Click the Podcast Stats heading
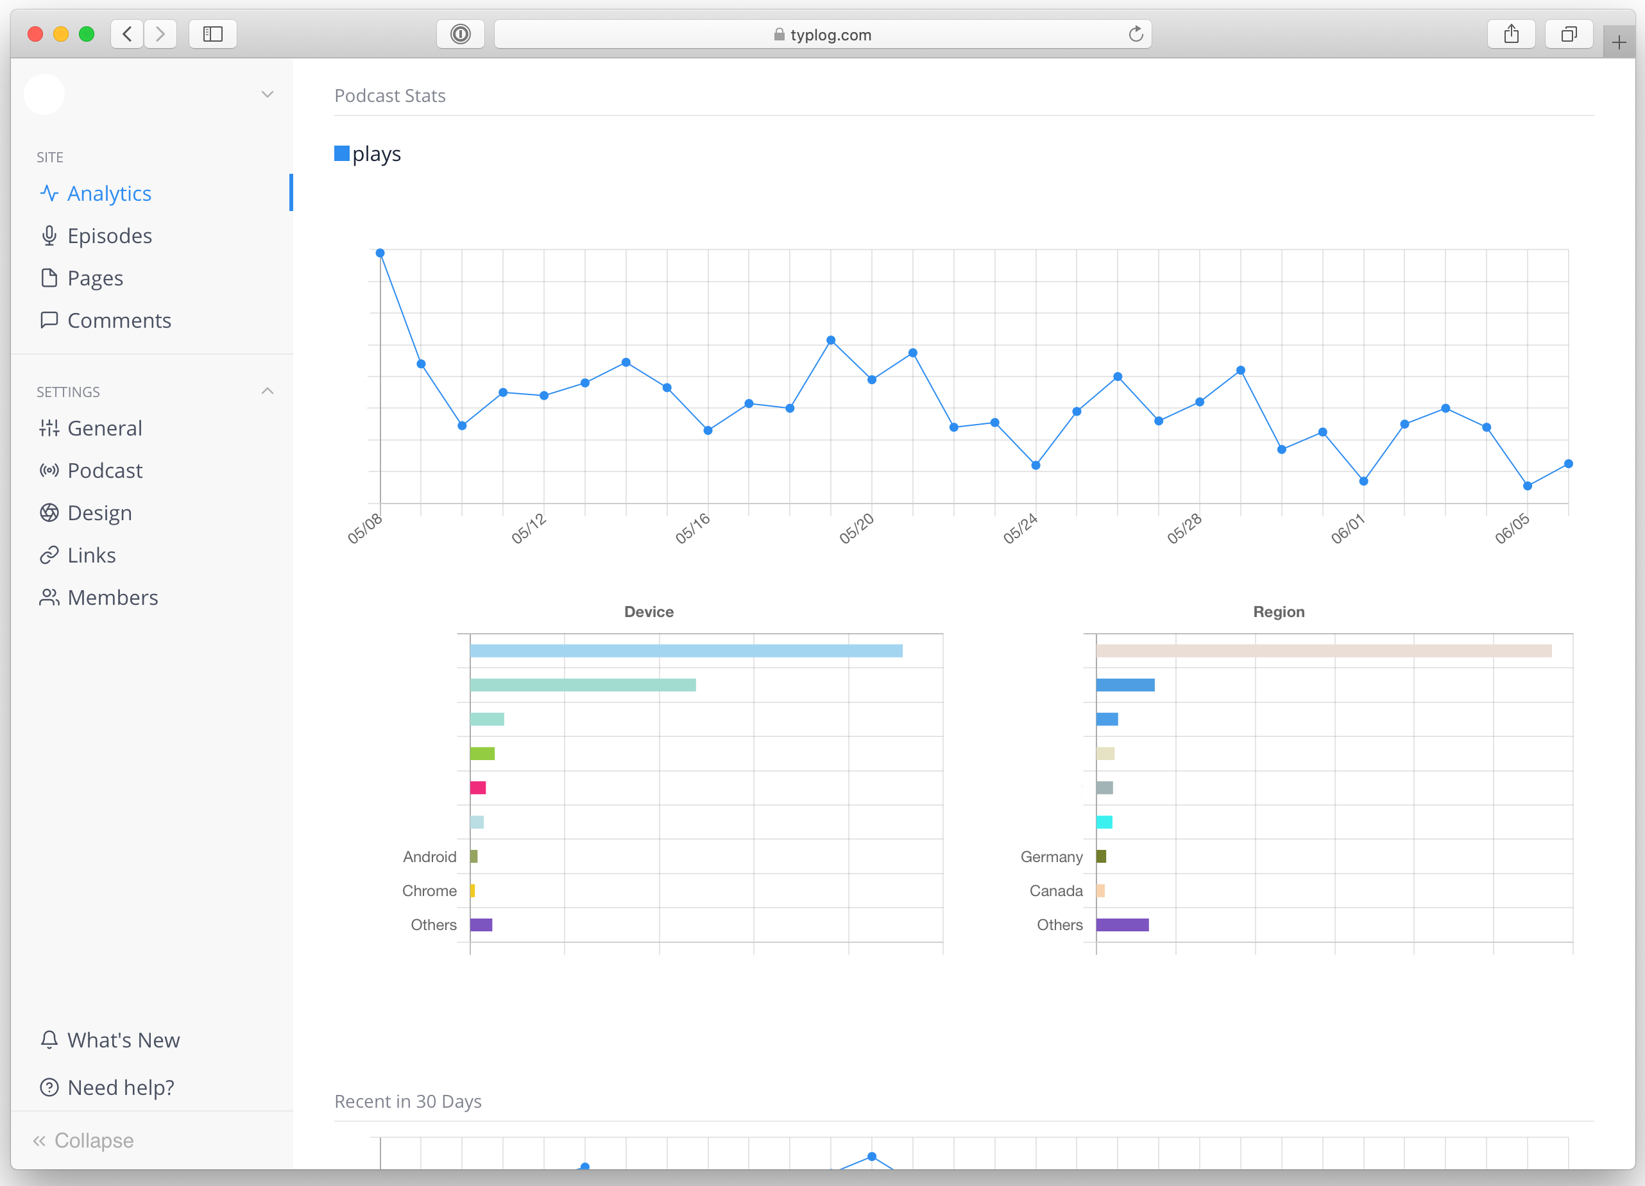Screen dimensions: 1645x1186 (390, 96)
